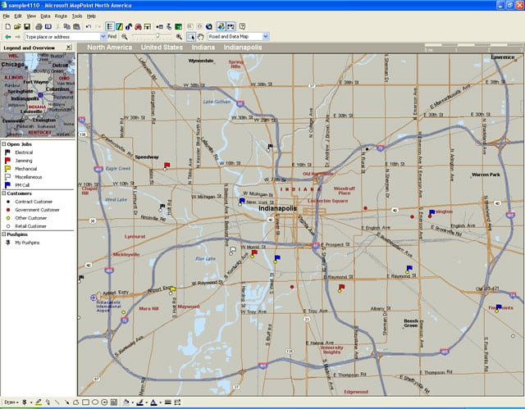Screen dimensions: 525x409
Task: Open the green Data Mapping Wizard icon
Action: (179, 26)
